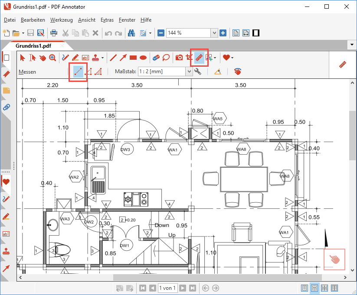Switch to two pages side-by-side layout
This screenshot has height=295, width=357.
(x=334, y=288)
